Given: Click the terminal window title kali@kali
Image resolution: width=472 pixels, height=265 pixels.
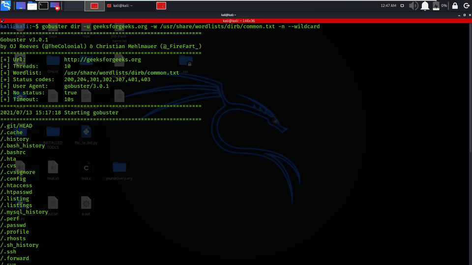Looking at the screenshot, I should coord(229,15).
